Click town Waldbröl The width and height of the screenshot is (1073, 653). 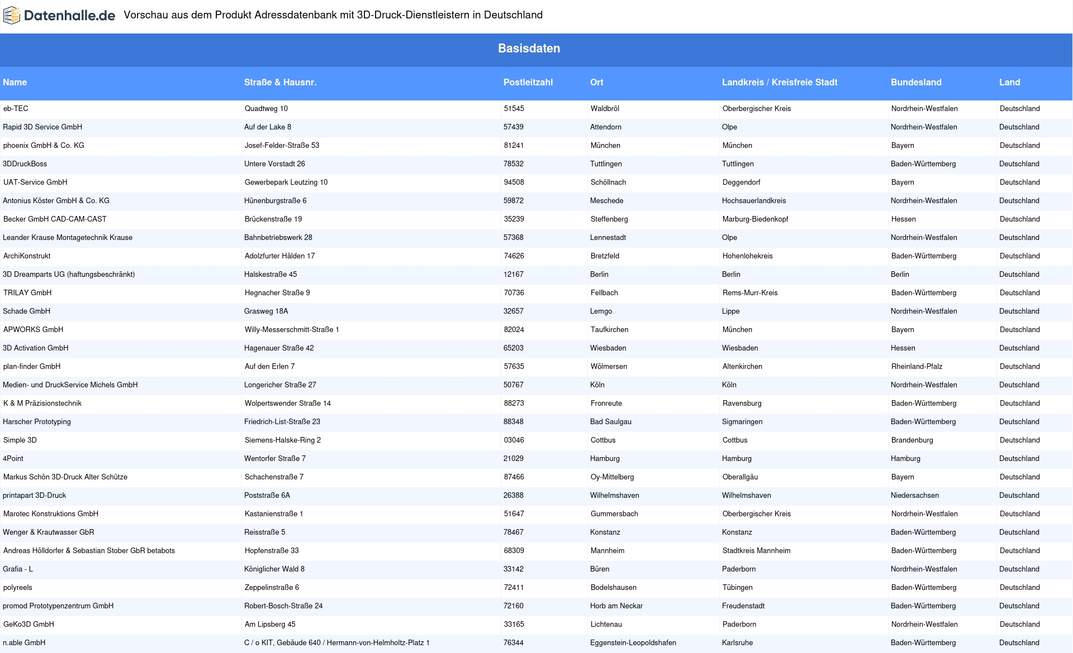click(x=605, y=109)
